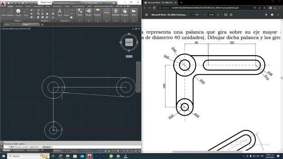Screen dimensions: 283x159
Task: Select the Línea draw tool
Action: tap(4, 13)
